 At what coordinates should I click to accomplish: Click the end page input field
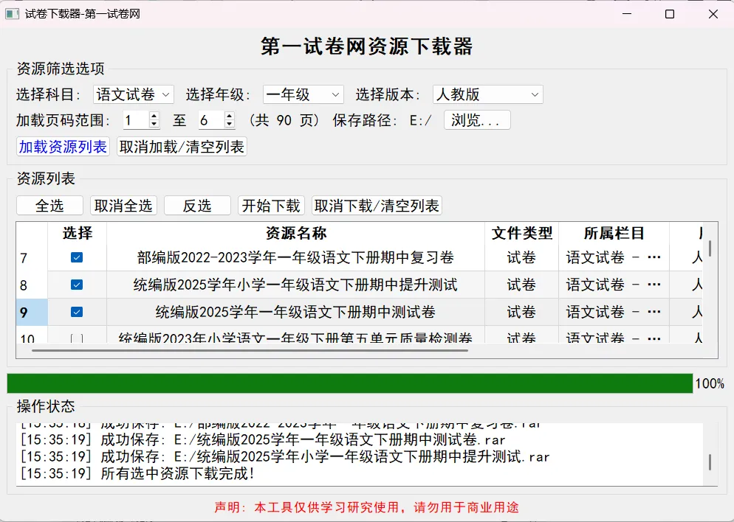[211, 120]
